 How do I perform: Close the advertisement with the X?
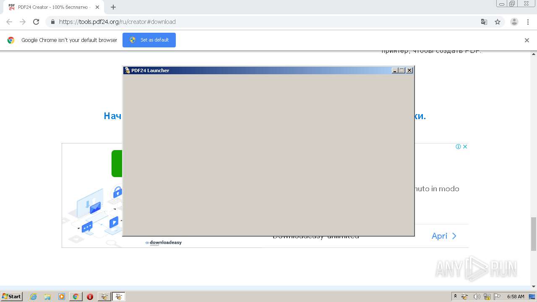pos(465,146)
